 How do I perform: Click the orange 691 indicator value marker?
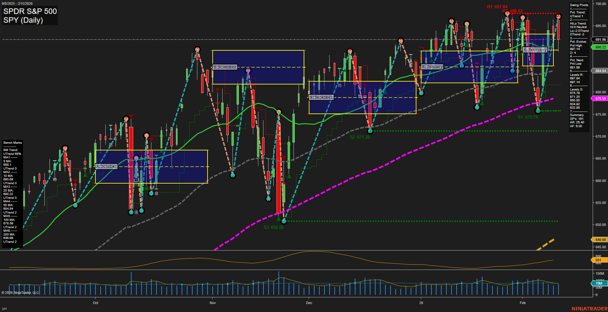pos(598,260)
